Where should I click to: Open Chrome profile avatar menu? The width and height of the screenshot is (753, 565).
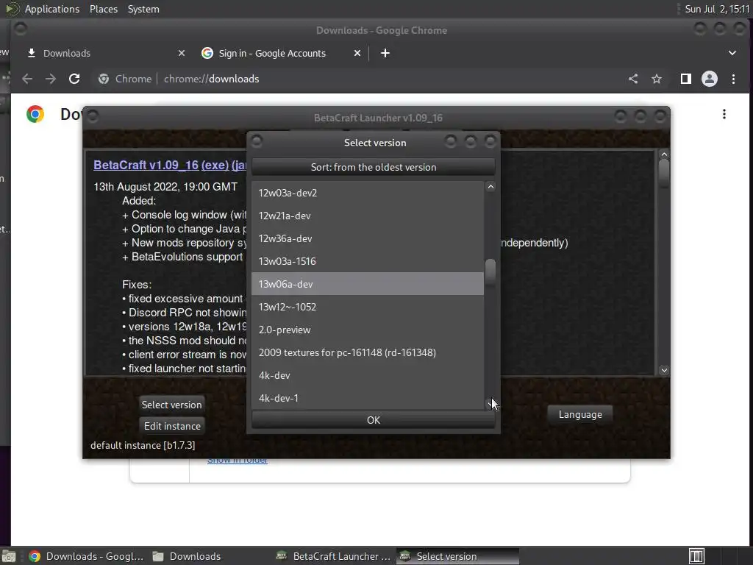click(x=710, y=79)
